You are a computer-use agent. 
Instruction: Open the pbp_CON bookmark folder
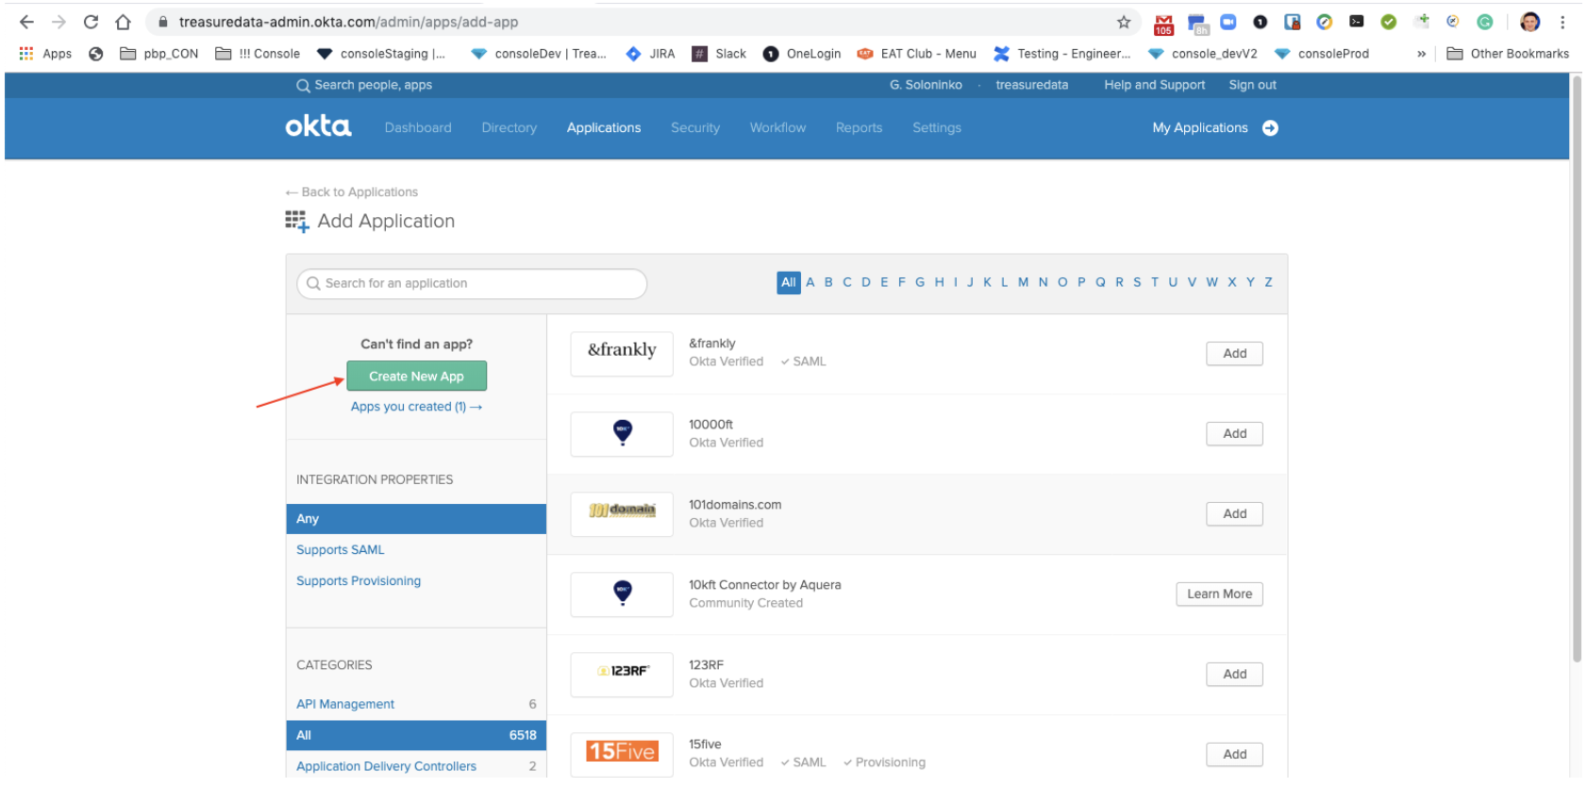pos(159,54)
